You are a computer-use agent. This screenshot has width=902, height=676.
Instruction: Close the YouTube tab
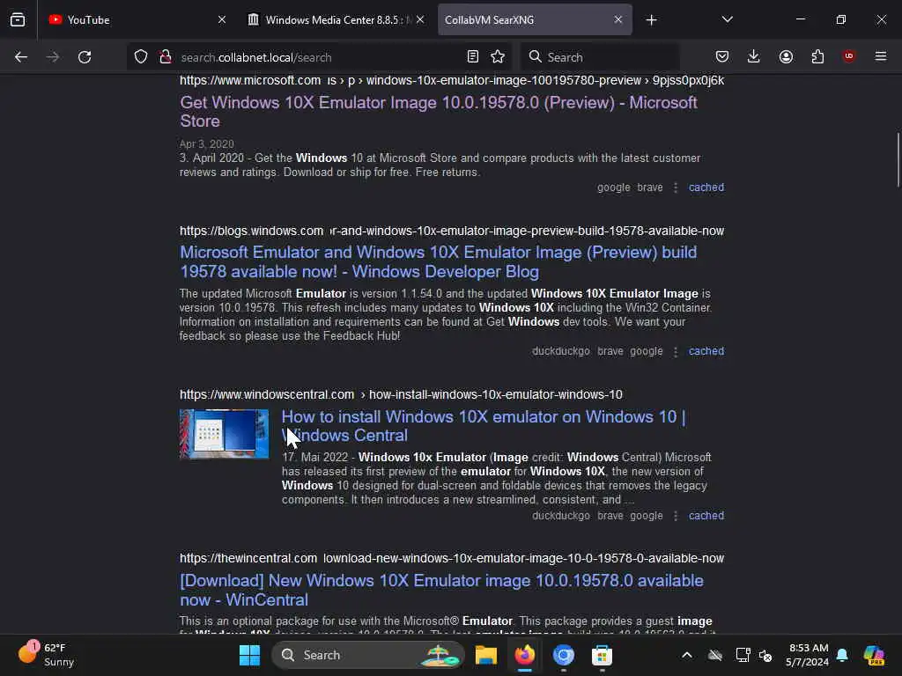(222, 19)
